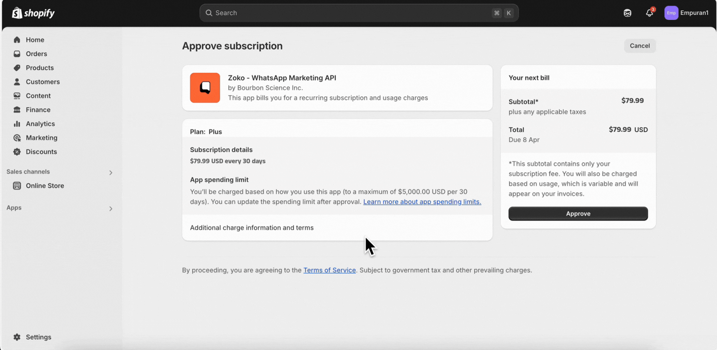
Task: Click the Apps heading in sidebar
Action: click(x=14, y=208)
